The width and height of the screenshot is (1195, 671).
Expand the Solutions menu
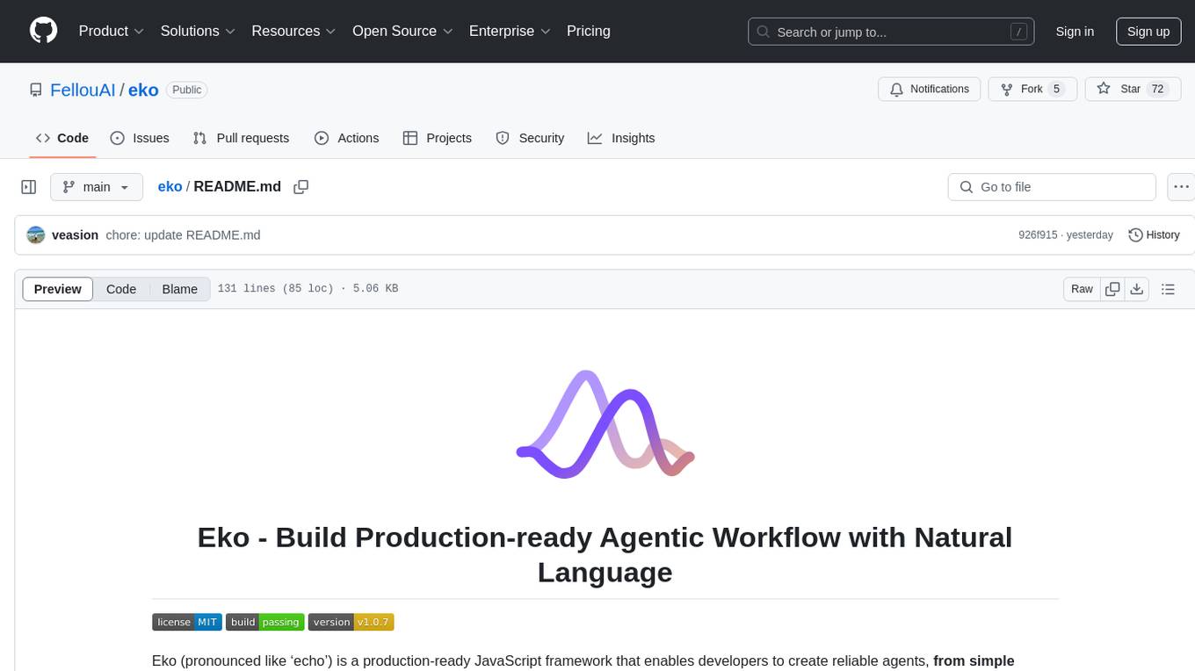198,31
